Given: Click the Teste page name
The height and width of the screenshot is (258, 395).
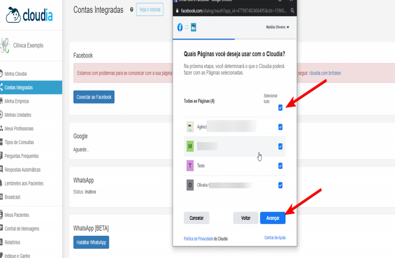Looking at the screenshot, I should pos(201,166).
